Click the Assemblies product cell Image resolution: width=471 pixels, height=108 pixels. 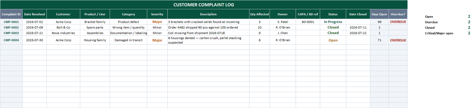pyautogui.click(x=95, y=33)
